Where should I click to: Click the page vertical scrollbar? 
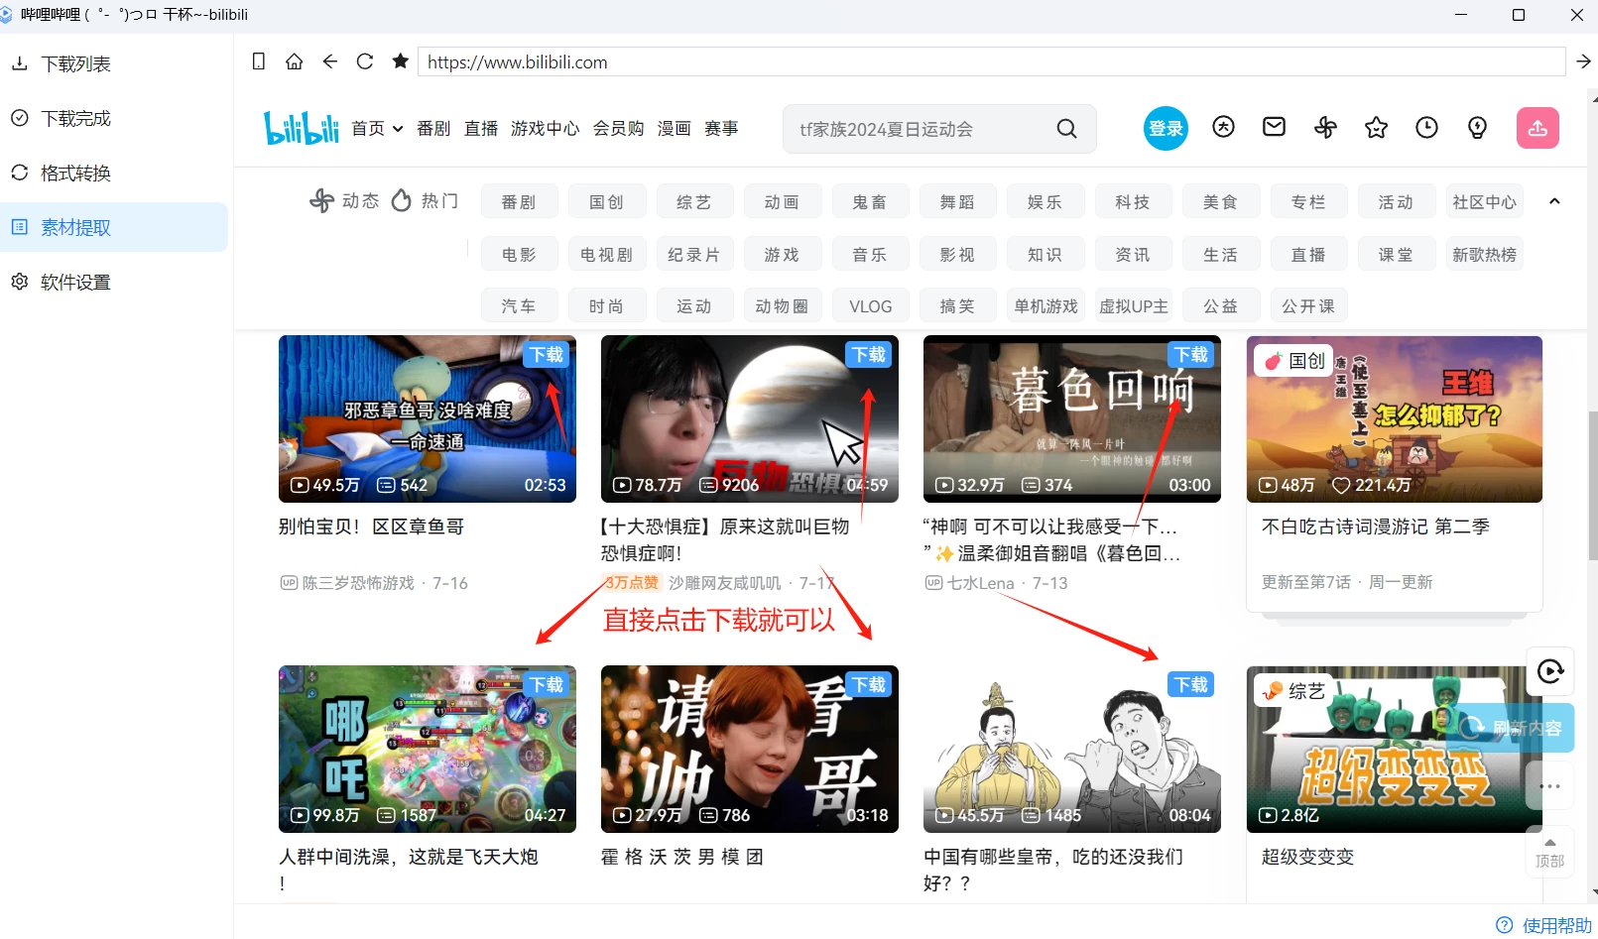point(1593,486)
